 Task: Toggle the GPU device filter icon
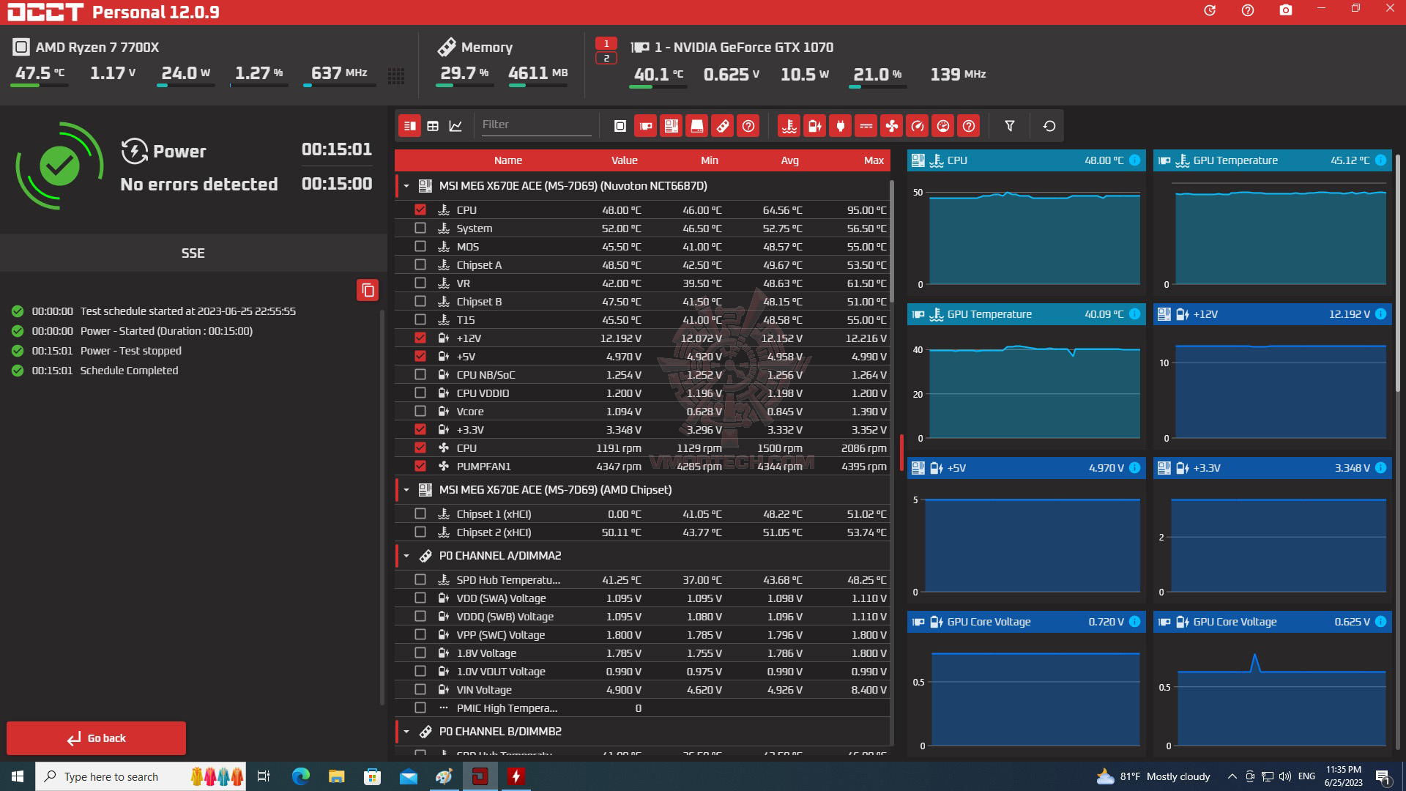tap(645, 126)
